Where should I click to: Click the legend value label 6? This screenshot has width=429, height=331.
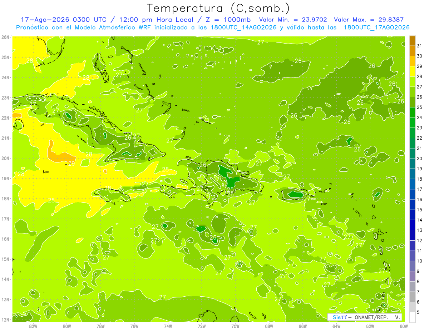click(x=418, y=302)
